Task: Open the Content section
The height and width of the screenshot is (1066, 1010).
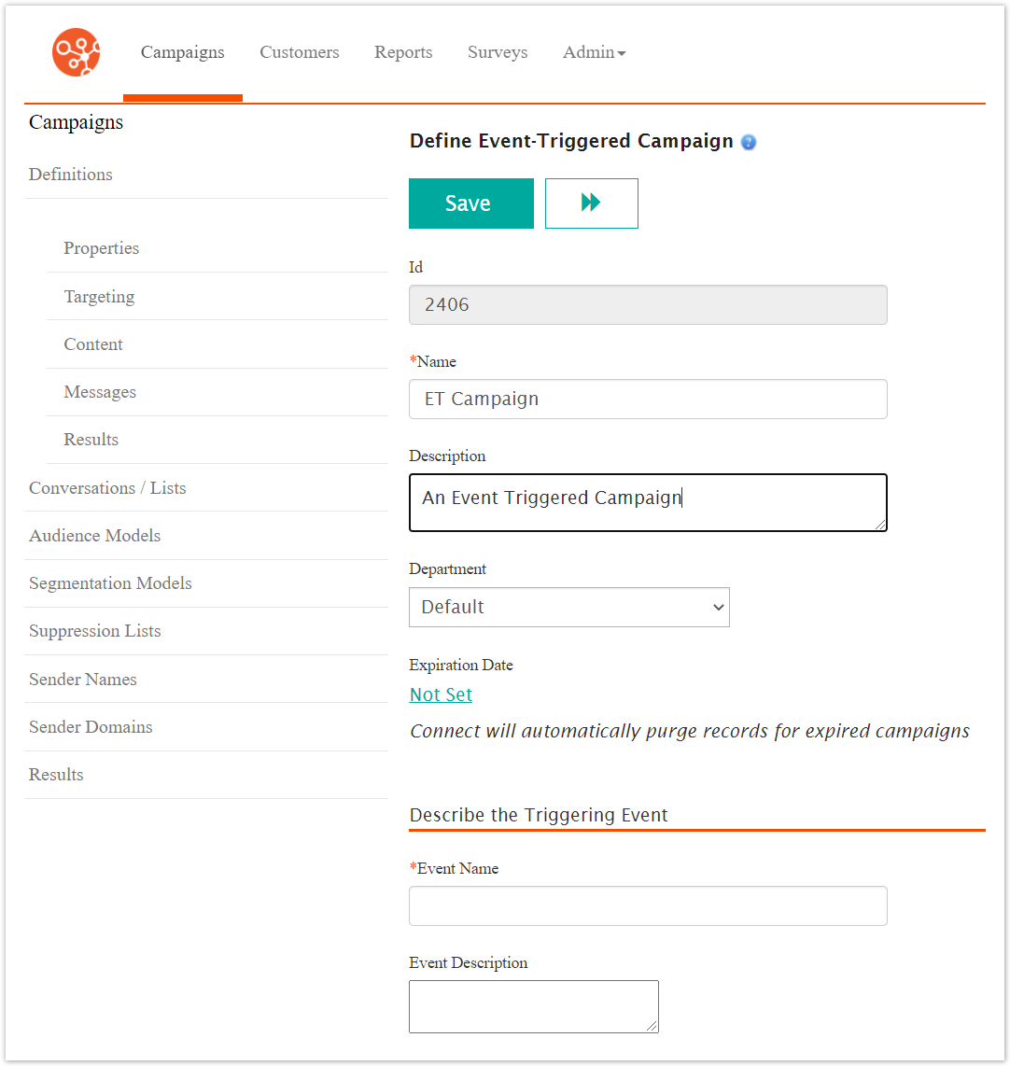Action: 93,344
